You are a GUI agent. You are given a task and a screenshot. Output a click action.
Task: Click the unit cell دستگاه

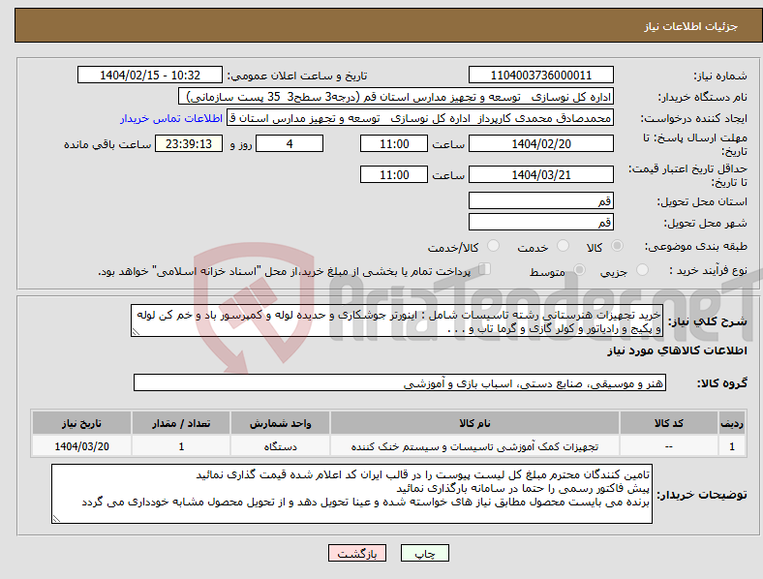coord(280,446)
